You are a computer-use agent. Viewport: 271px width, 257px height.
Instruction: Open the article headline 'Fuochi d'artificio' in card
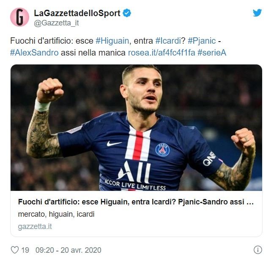pos(136,202)
